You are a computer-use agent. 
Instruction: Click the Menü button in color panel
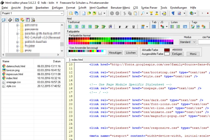[193, 54]
